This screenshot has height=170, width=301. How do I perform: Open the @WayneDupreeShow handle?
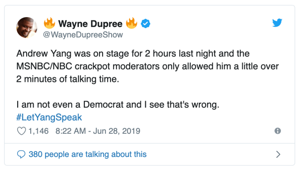83,35
